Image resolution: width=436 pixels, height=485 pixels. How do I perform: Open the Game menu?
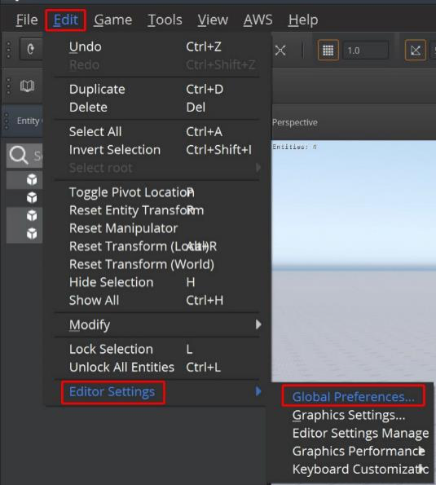click(113, 20)
